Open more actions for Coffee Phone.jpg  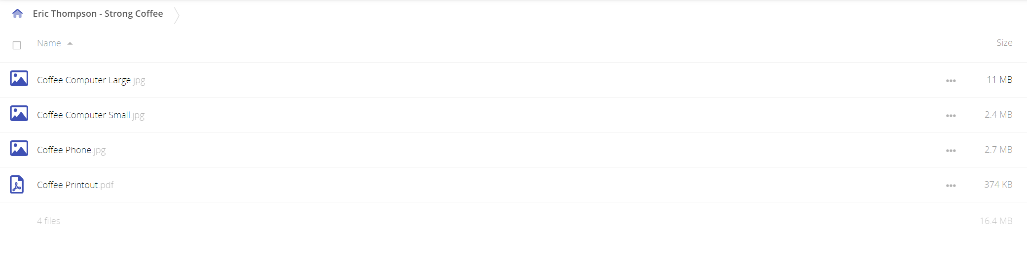[951, 151]
